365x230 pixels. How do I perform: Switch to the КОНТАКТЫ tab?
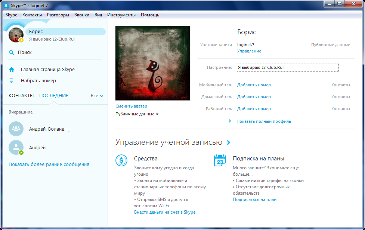point(21,96)
